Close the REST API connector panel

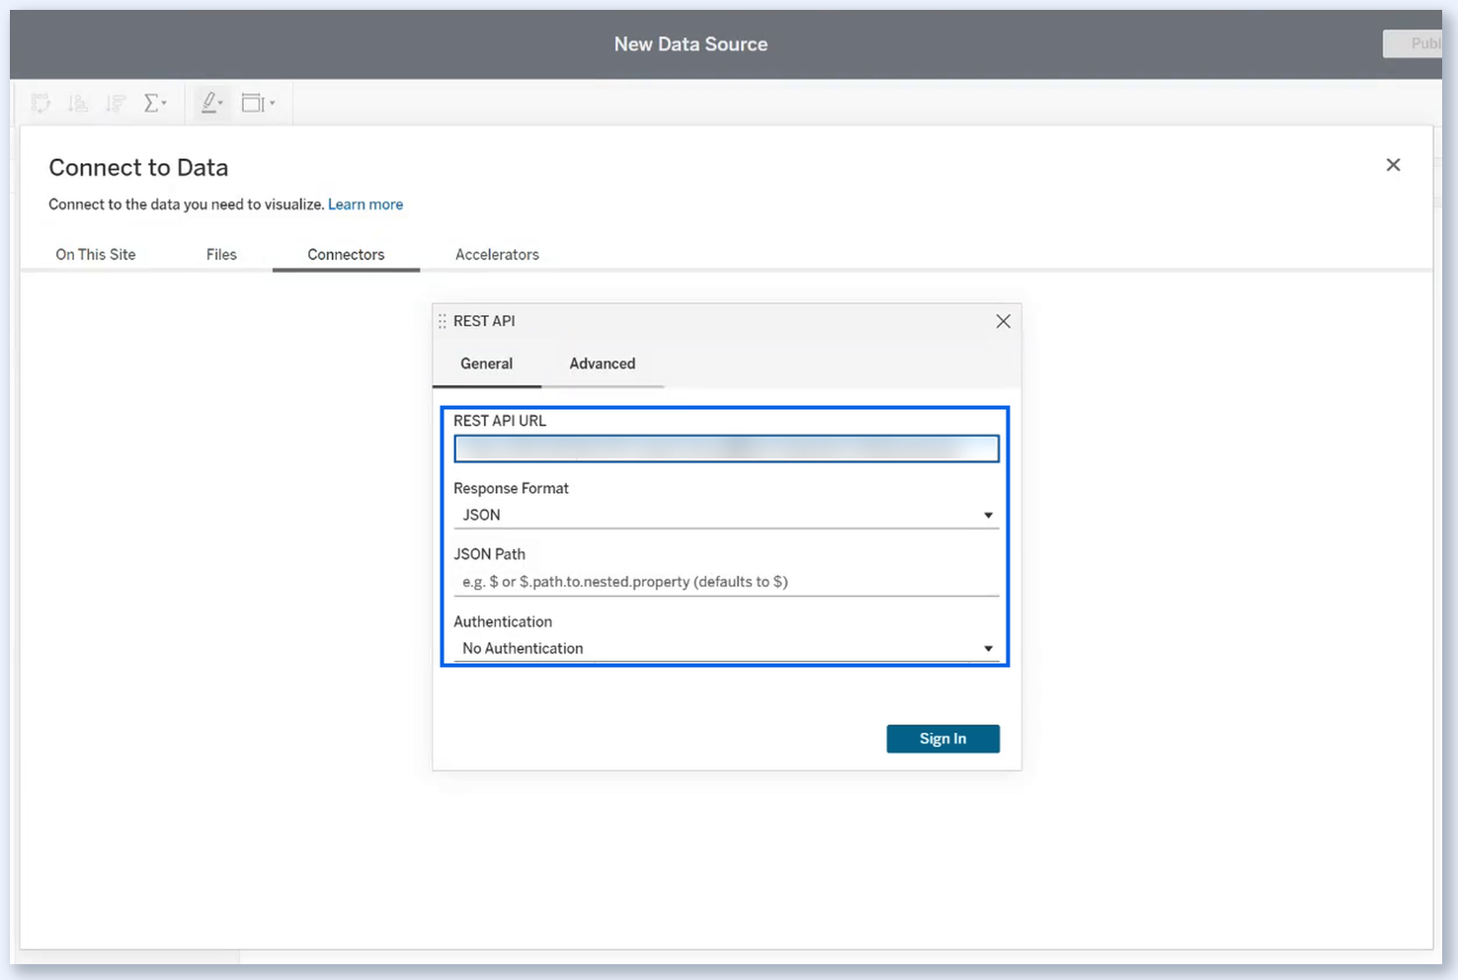click(1003, 321)
